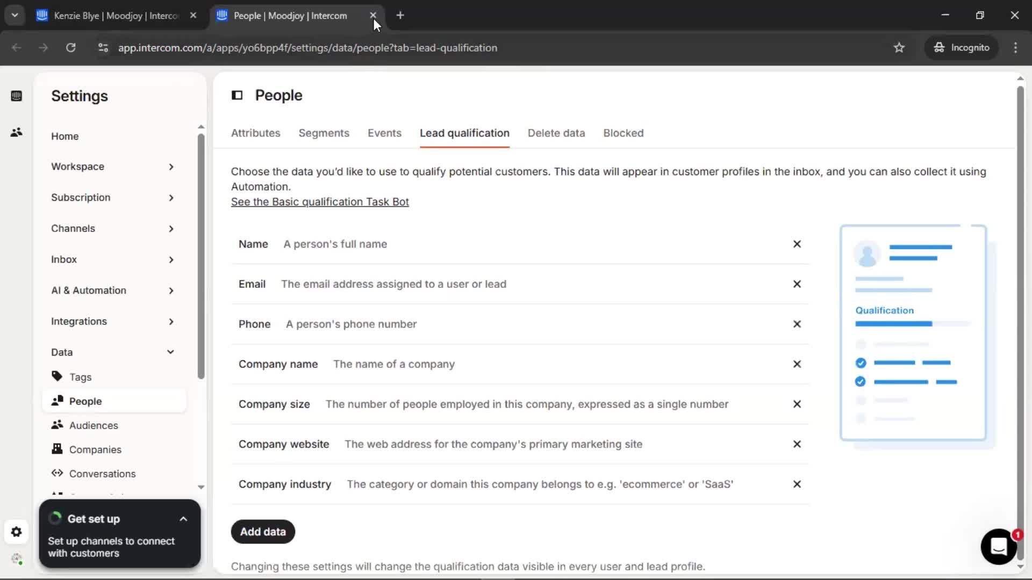Remove the Company name qualification attribute
The image size is (1032, 580).
(797, 364)
